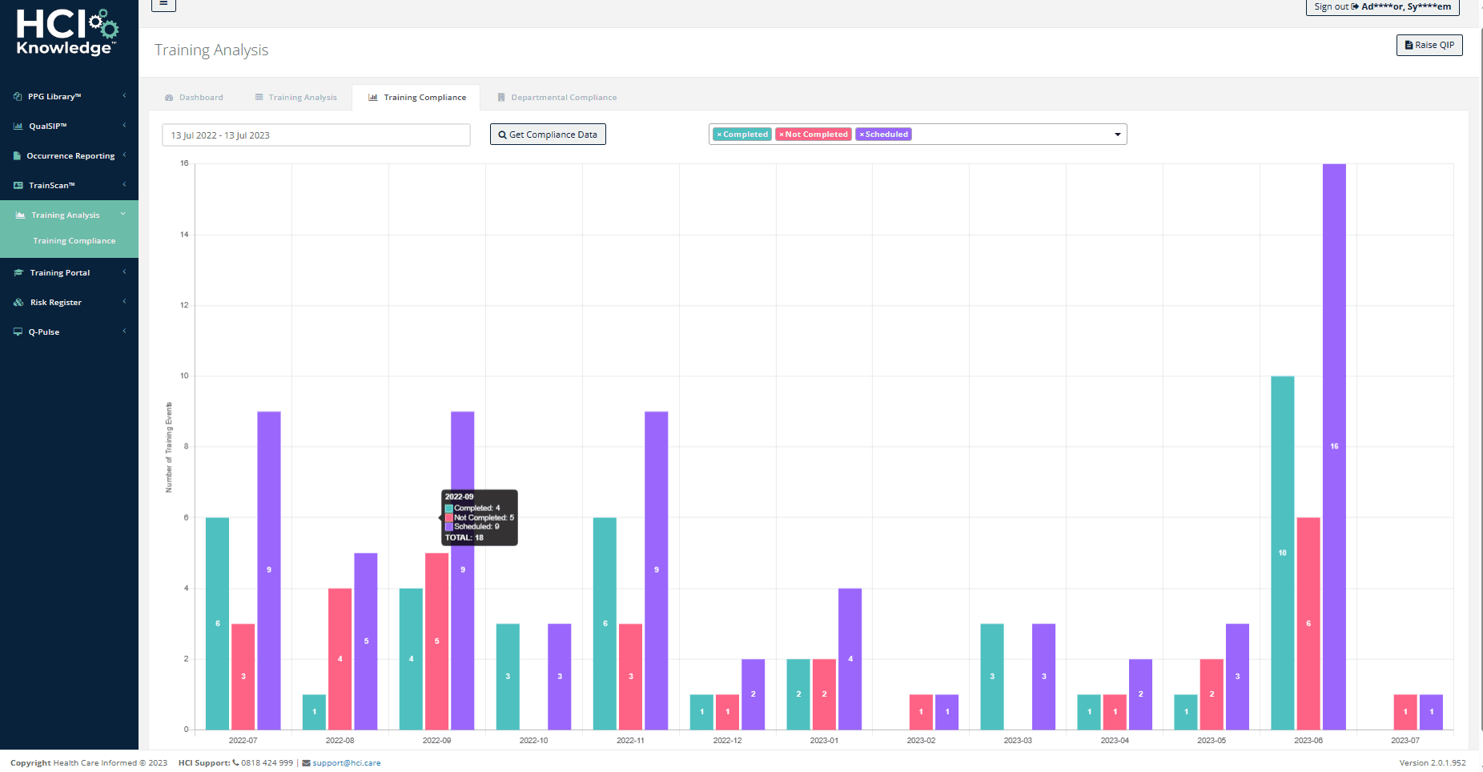The width and height of the screenshot is (1483, 772).
Task: Open Risk Register via its sidebar icon
Action: 18,302
